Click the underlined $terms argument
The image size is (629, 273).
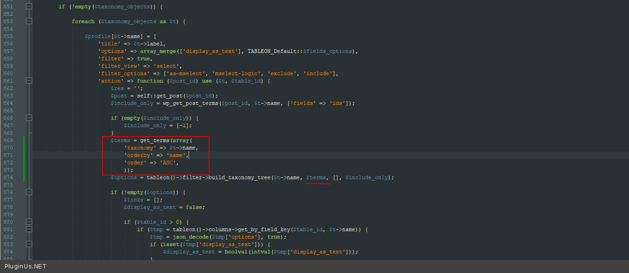coord(316,177)
